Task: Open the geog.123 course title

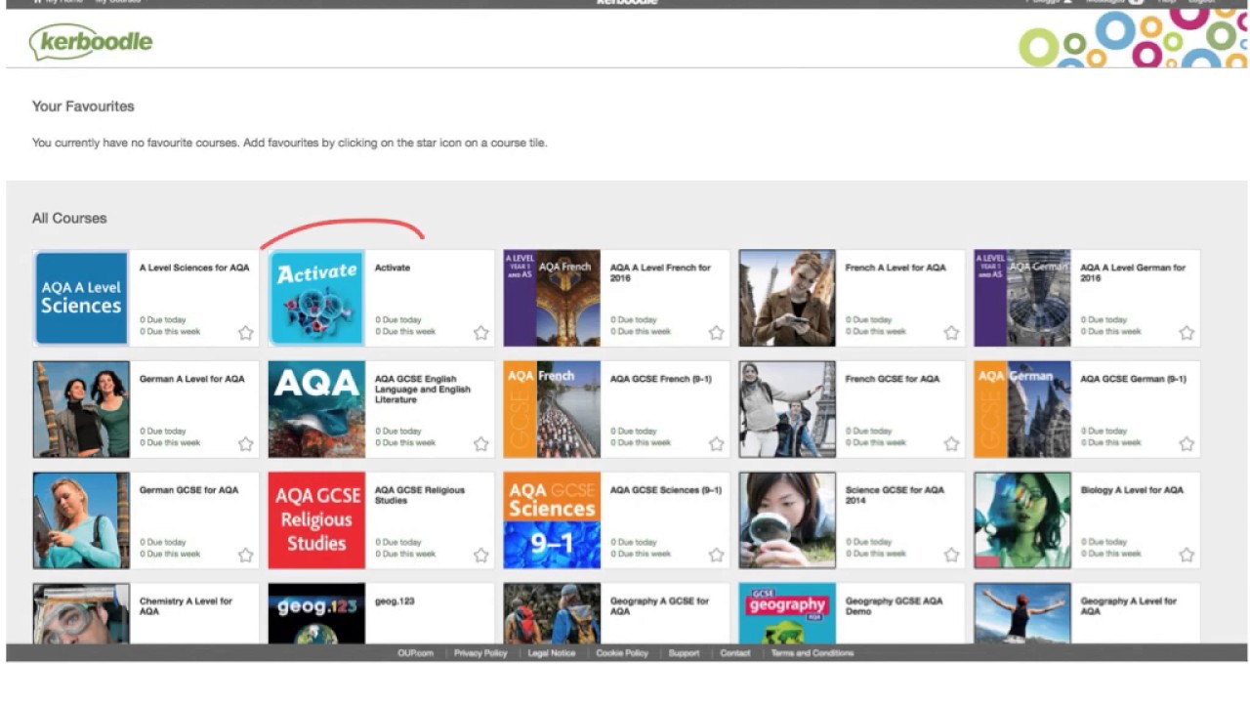Action: click(x=395, y=601)
